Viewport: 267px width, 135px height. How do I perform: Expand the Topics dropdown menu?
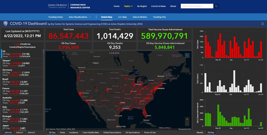click(x=128, y=6)
